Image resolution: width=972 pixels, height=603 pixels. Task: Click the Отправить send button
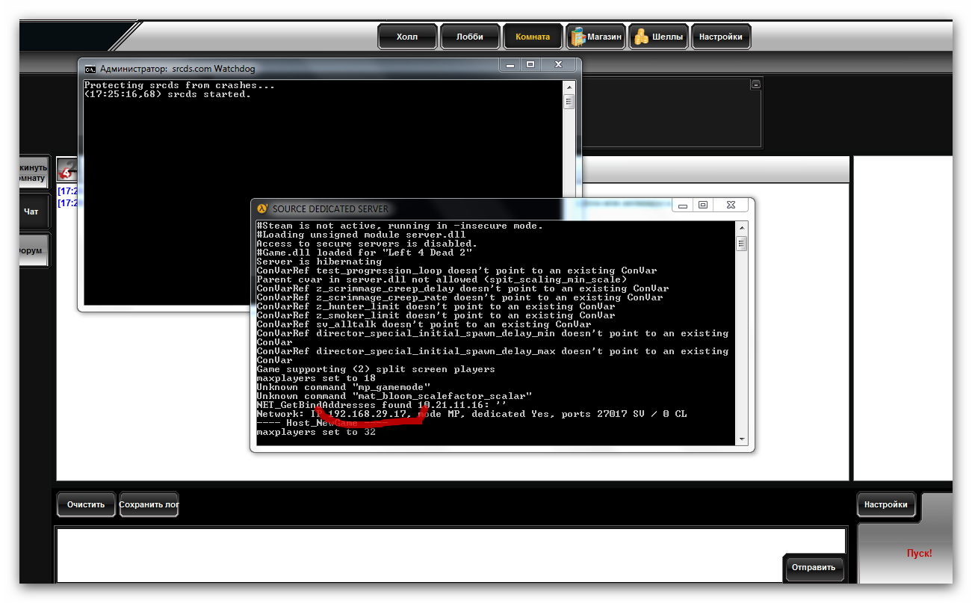[814, 567]
